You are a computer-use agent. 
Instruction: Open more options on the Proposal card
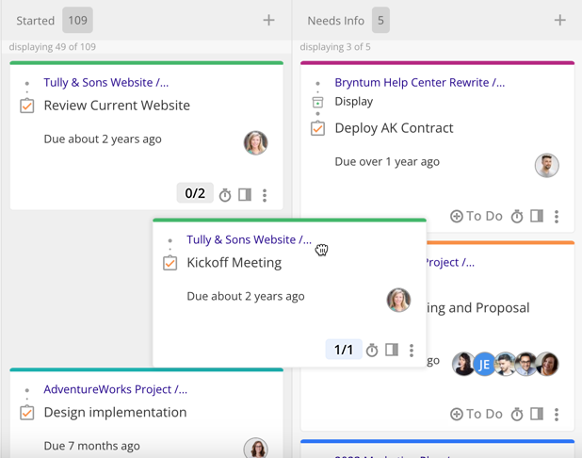557,415
